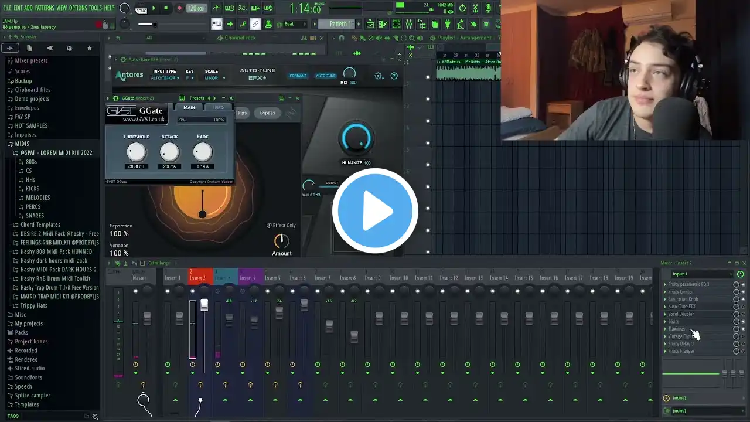
Task: Toggle the FORMANT button in Auto-Tune
Action: (x=298, y=76)
